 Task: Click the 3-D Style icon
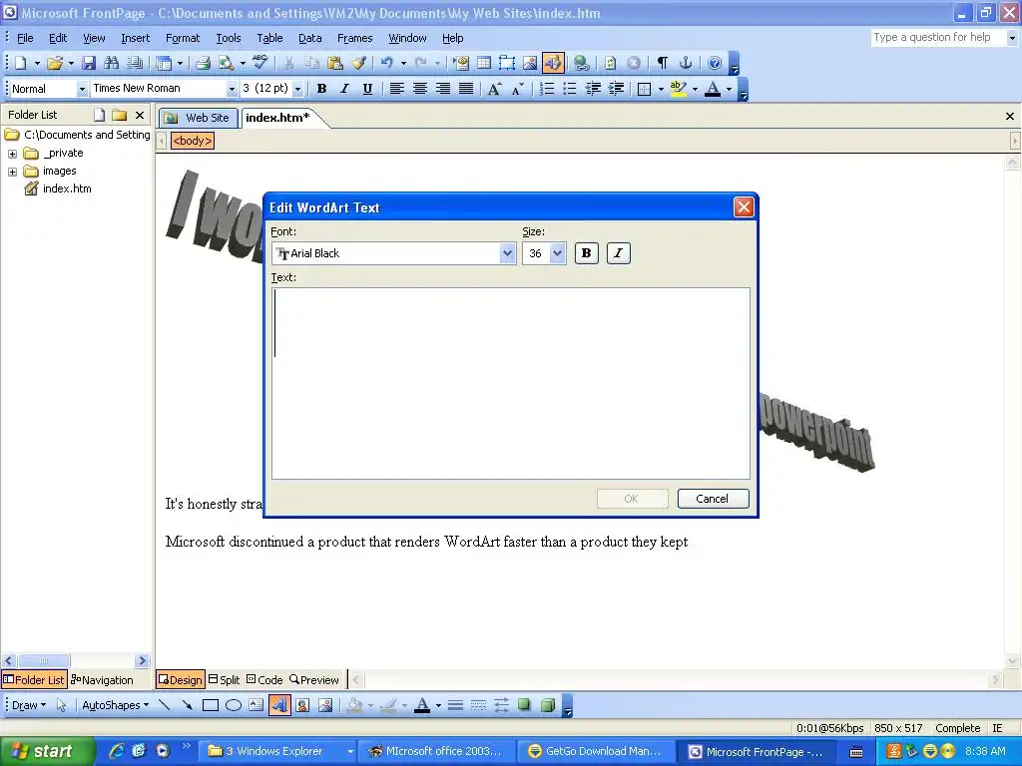point(548,705)
